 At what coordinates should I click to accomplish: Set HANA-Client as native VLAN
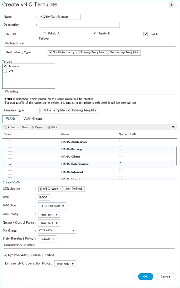pyautogui.click(x=120, y=155)
